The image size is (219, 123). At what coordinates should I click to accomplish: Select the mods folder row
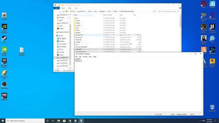107,30
